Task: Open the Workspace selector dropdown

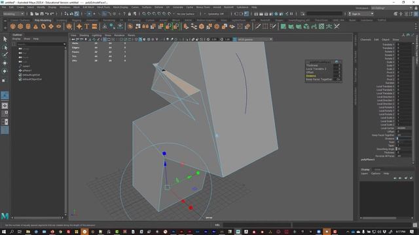Action: [x=392, y=8]
